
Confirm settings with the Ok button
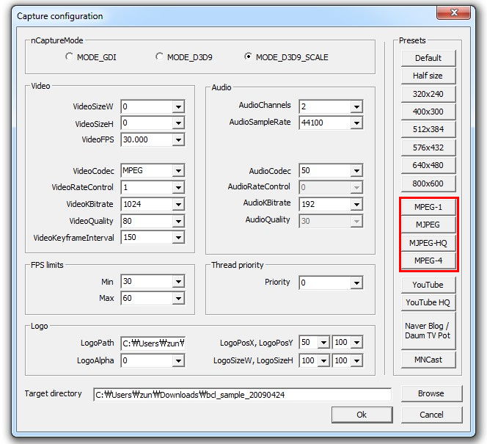[x=362, y=415]
